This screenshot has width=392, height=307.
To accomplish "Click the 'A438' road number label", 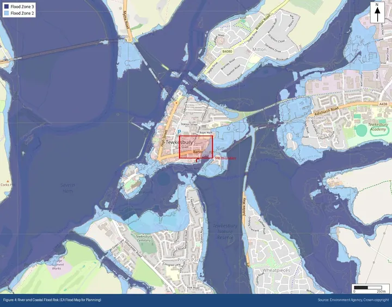I will [383, 104].
